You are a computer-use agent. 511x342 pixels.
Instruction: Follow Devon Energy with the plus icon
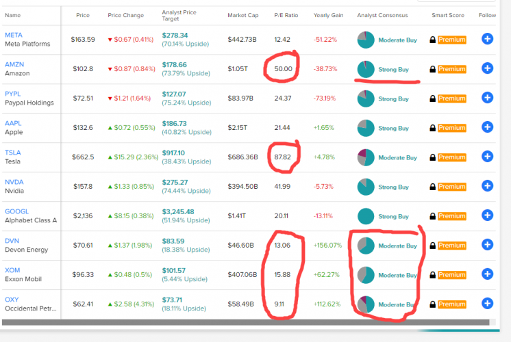pos(487,245)
